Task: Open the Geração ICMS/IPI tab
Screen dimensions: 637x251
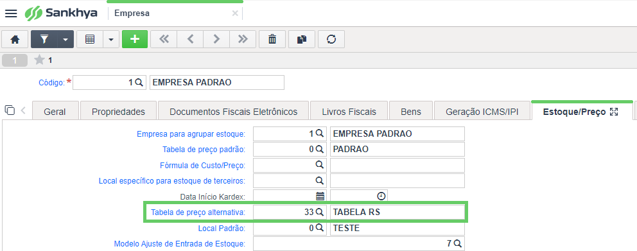Action: pos(482,112)
